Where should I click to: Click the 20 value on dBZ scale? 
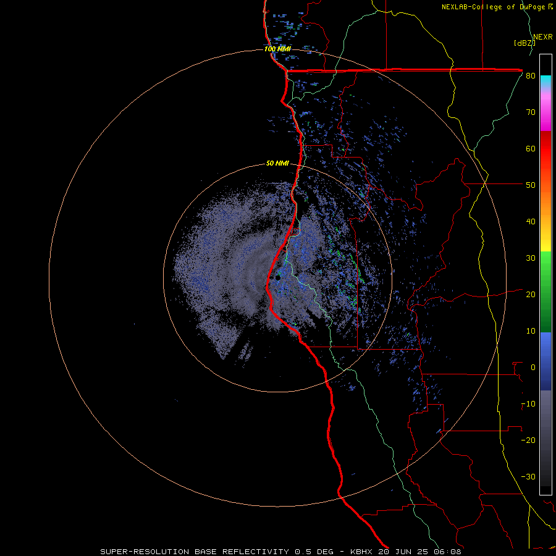click(x=531, y=295)
